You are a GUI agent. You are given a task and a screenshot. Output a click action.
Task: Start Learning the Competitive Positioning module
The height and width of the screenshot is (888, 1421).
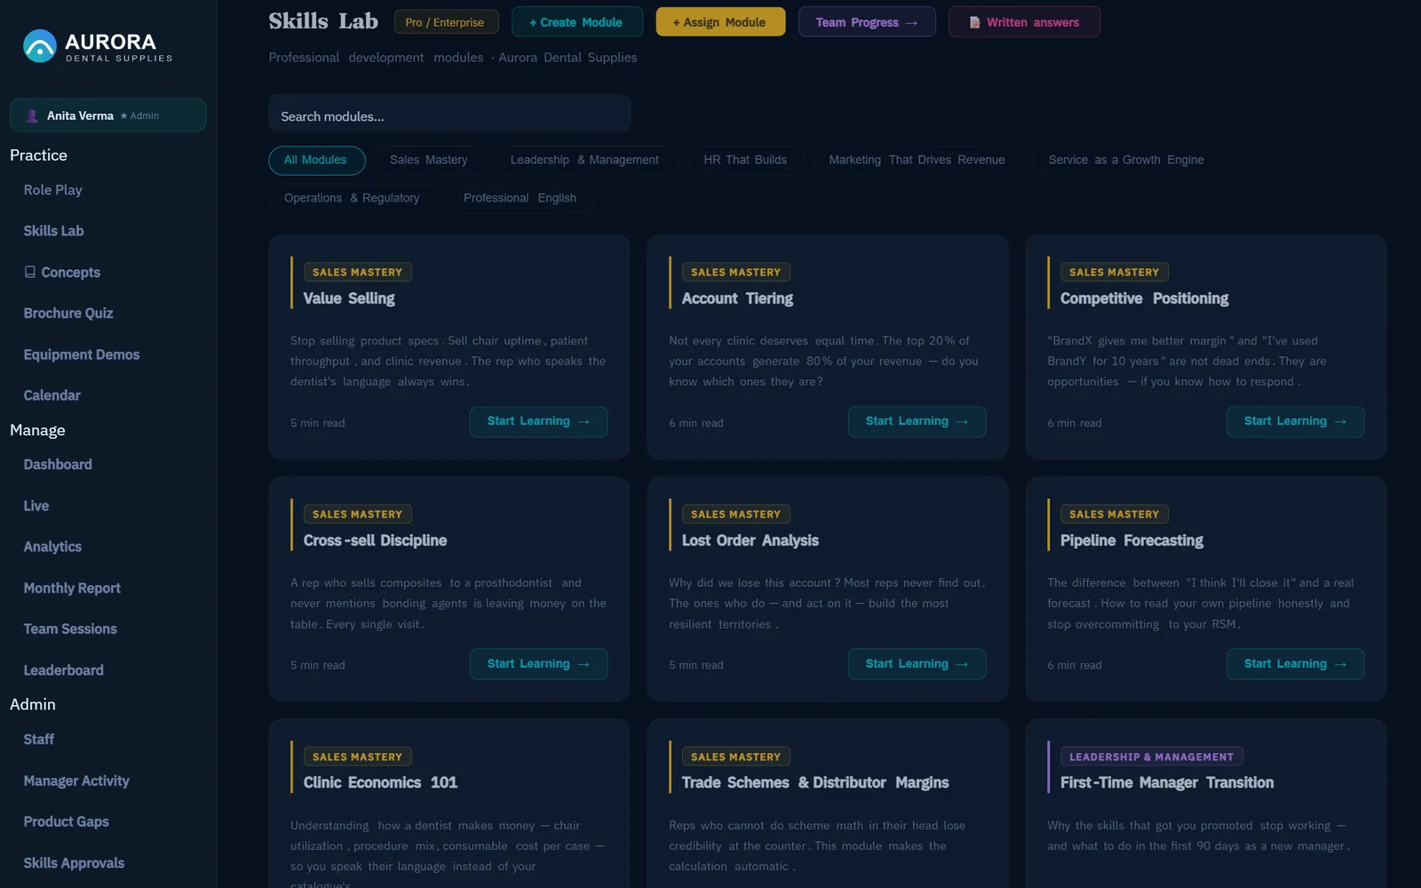1295,422
